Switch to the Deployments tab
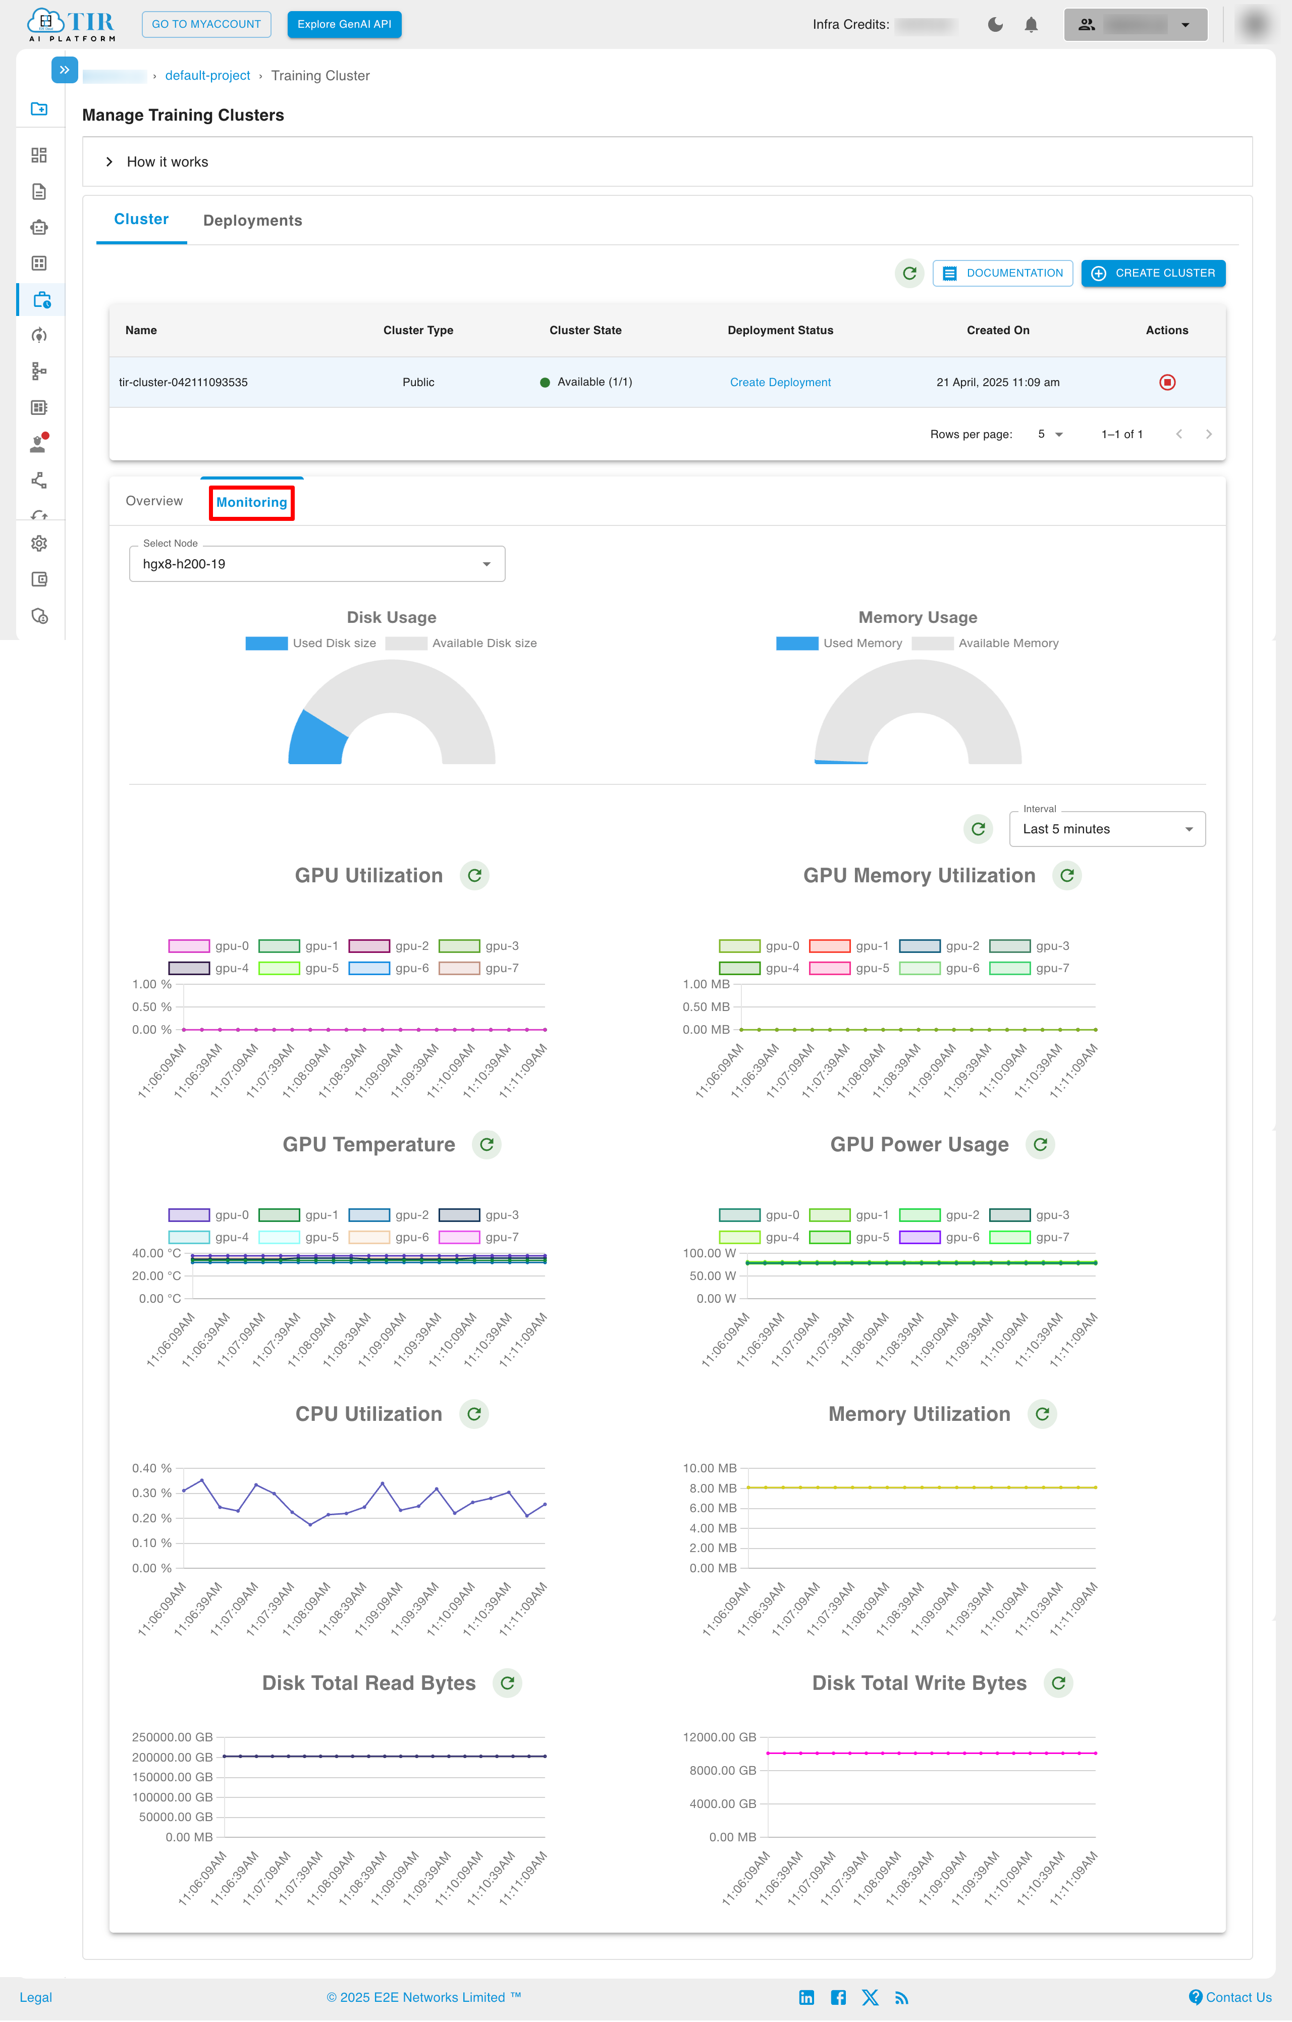 click(253, 221)
